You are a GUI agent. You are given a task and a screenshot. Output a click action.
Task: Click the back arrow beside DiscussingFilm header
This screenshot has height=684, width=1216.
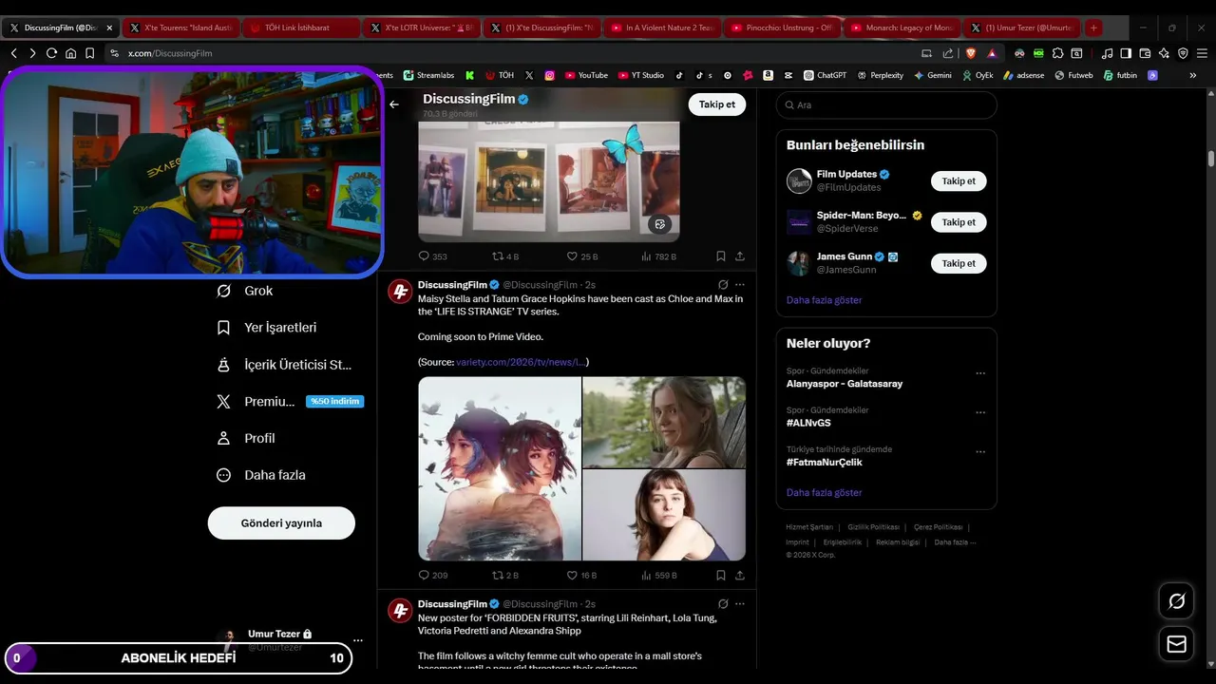(394, 104)
